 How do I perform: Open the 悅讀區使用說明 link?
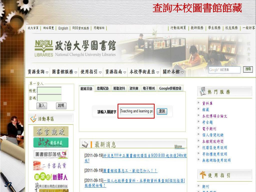click(214, 148)
